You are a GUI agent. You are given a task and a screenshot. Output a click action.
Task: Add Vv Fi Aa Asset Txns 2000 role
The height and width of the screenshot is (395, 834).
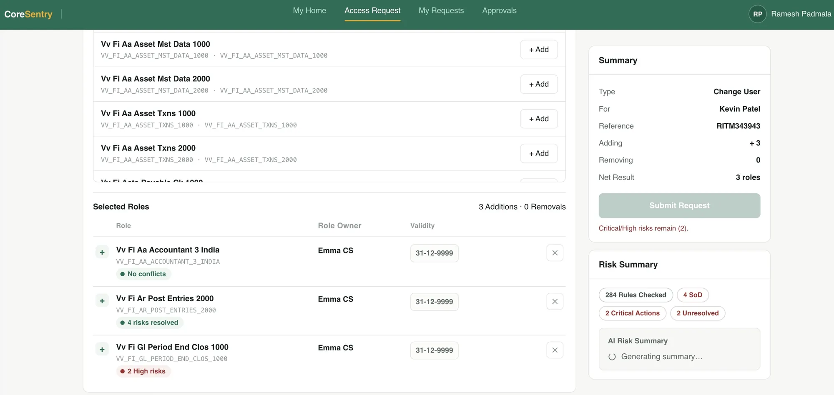tap(539, 153)
